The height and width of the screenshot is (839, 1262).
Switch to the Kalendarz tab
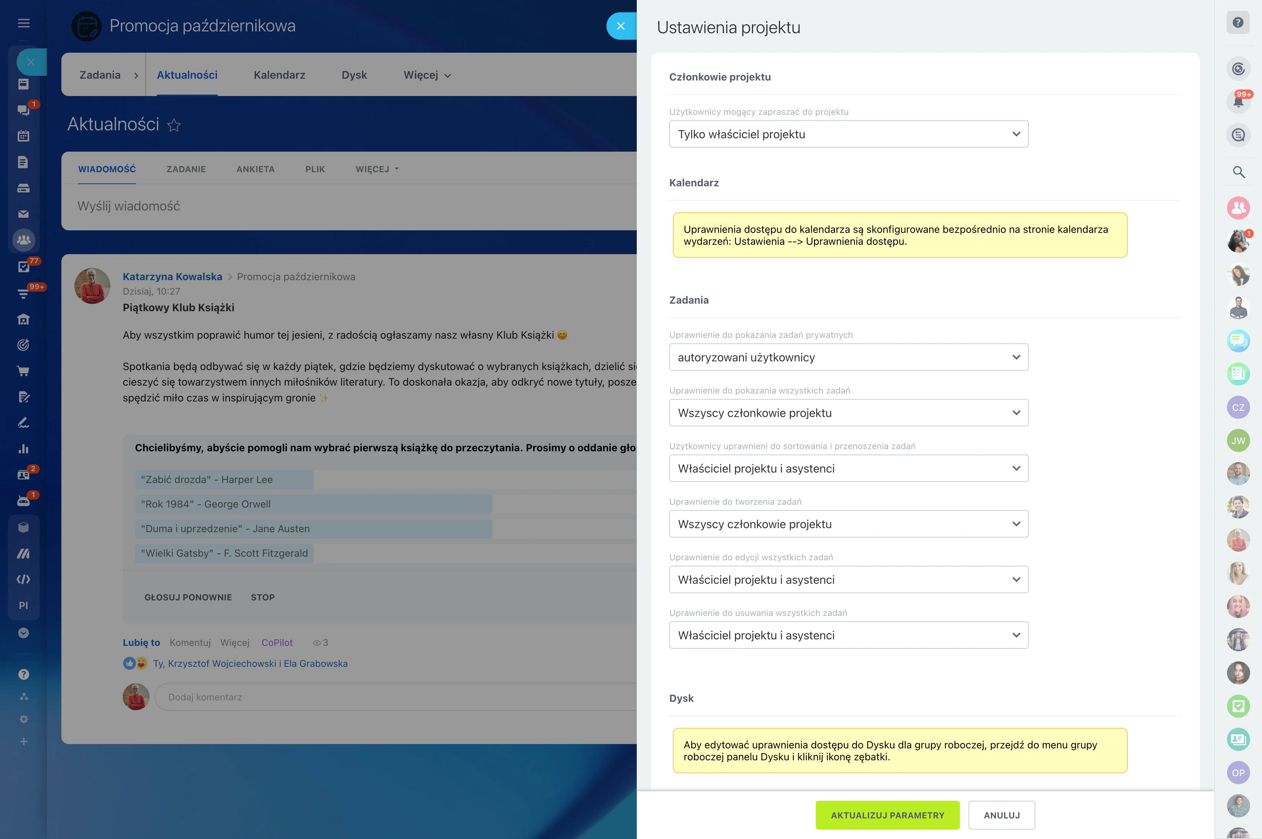(279, 75)
